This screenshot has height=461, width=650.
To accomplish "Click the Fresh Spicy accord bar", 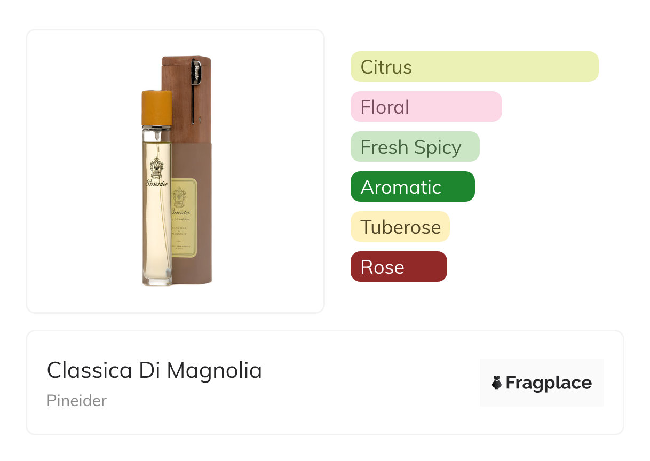I will tap(415, 147).
